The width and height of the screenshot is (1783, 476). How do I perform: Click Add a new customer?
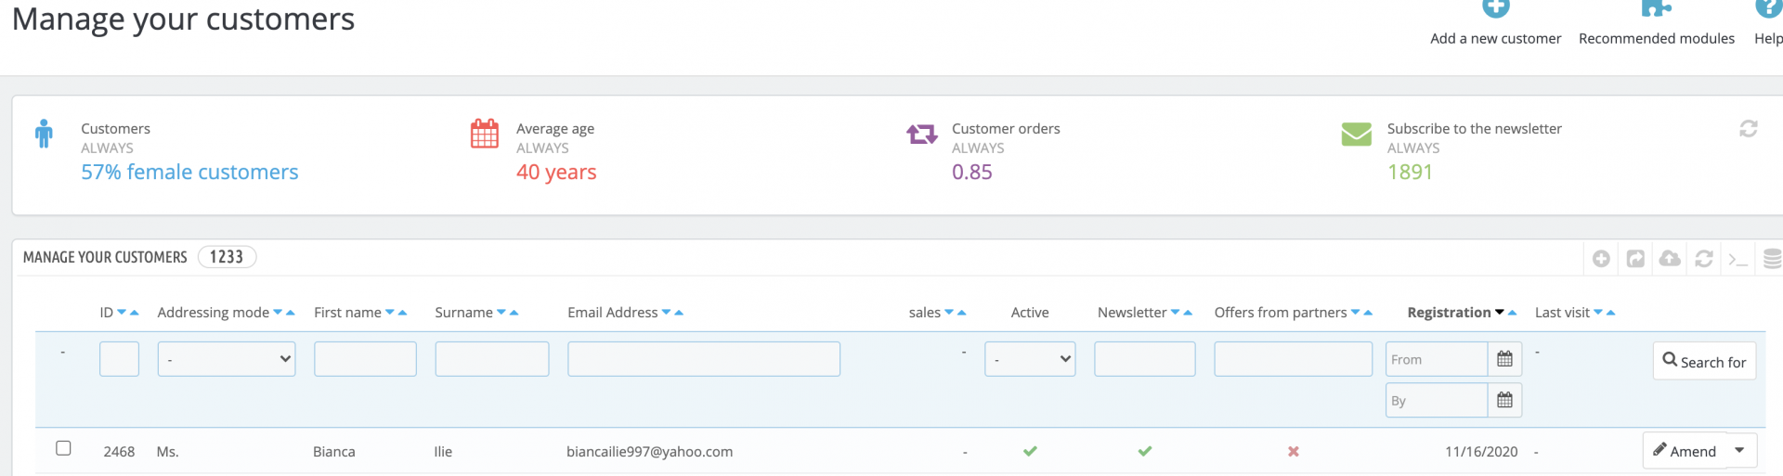coord(1495,38)
